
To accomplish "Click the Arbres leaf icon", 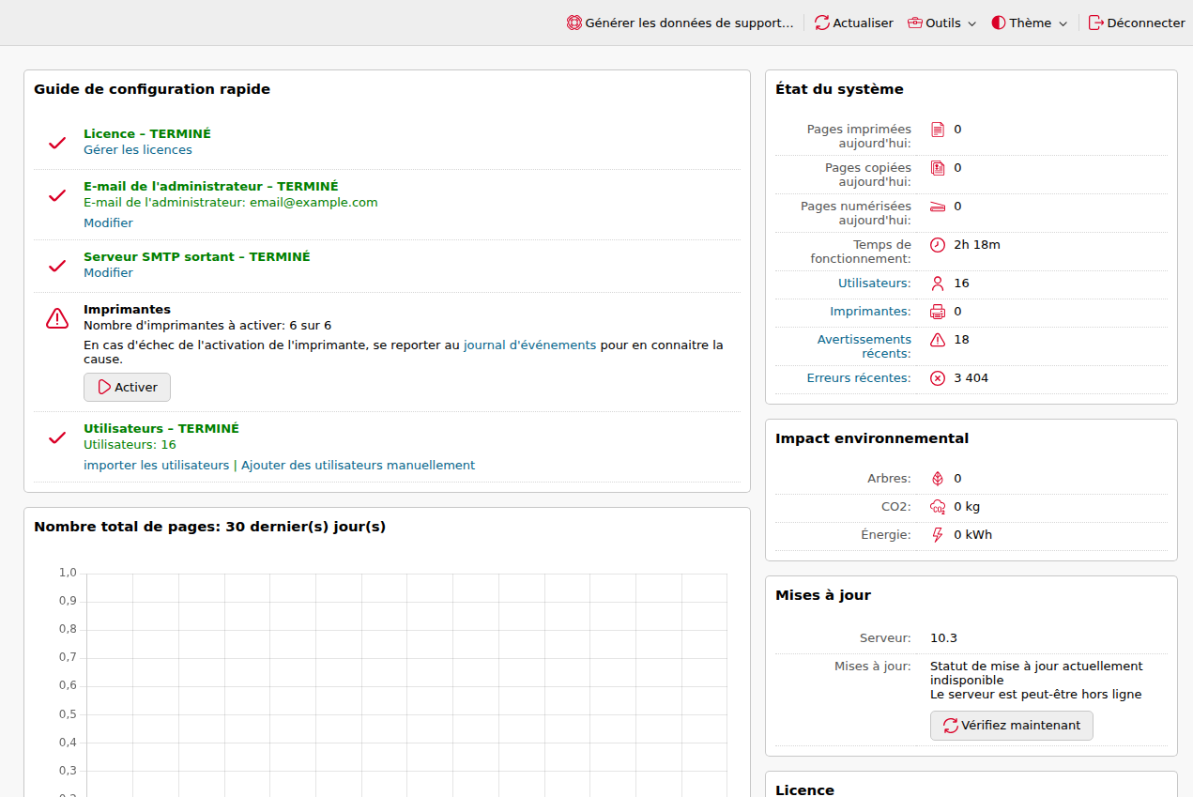I will pos(938,479).
